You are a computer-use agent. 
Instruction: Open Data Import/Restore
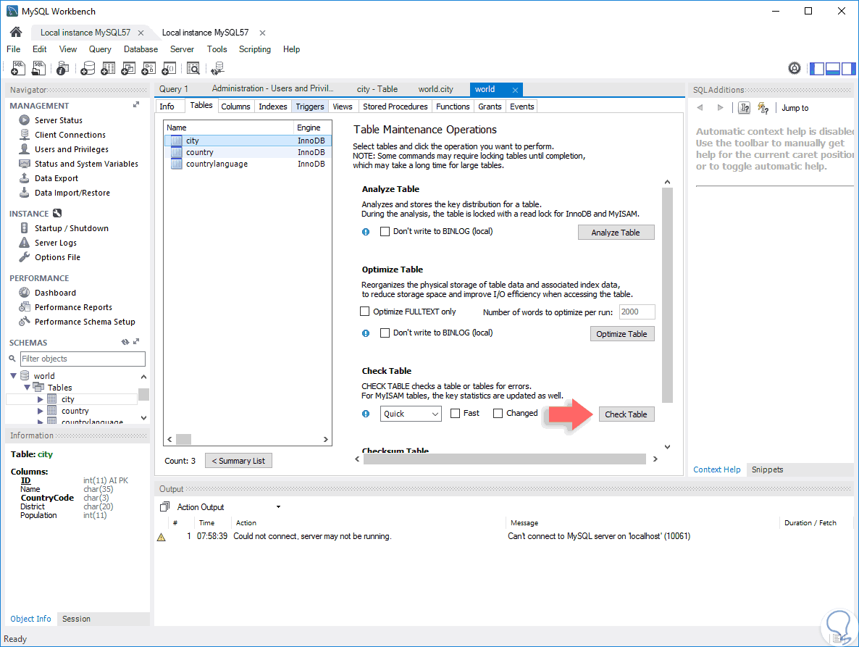72,193
